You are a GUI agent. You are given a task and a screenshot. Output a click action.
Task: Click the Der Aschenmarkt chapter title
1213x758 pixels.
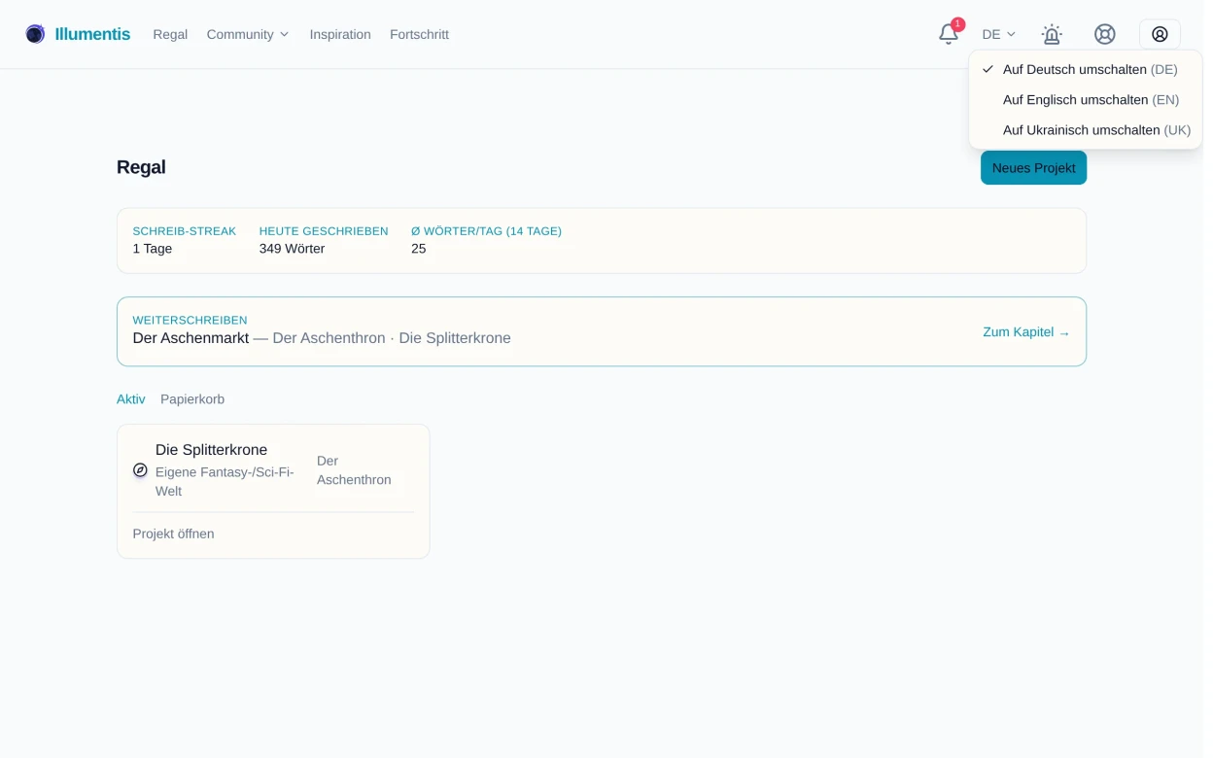tap(191, 338)
